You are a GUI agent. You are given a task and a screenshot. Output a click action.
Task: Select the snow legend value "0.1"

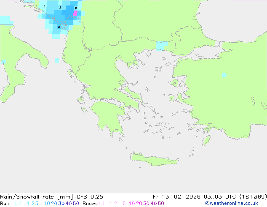tap(101, 204)
